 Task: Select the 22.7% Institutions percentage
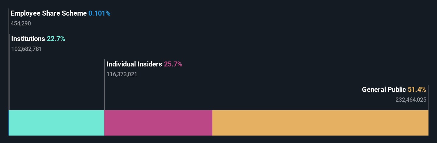click(x=56, y=39)
